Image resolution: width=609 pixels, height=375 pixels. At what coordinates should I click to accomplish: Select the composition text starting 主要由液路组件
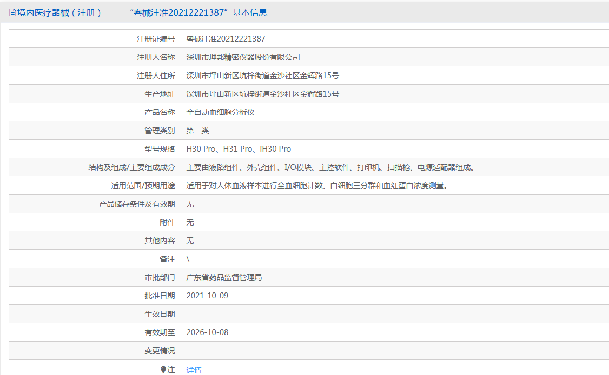click(331, 167)
